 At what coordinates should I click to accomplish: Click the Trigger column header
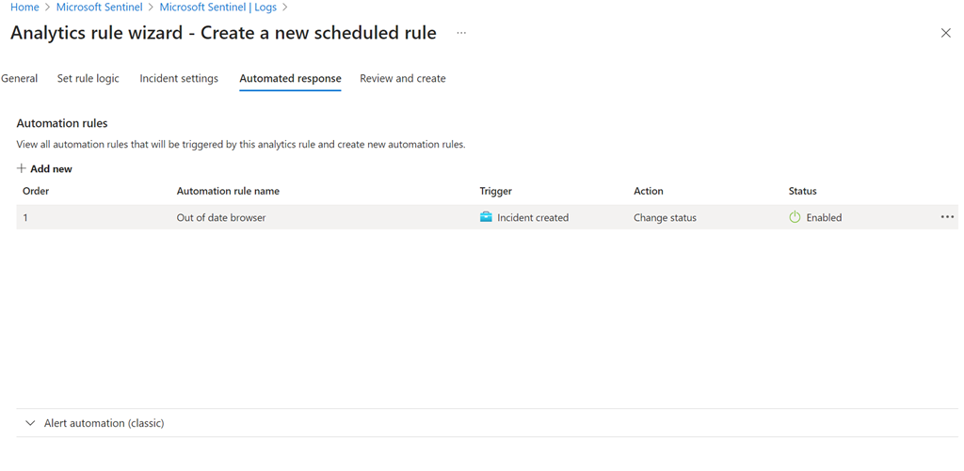(496, 191)
